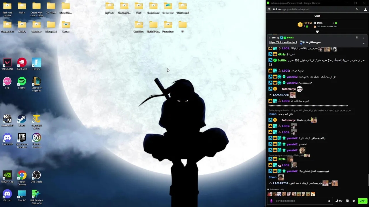Open the League of Legends shortcut
The height and width of the screenshot is (207, 369).
[x=36, y=84]
